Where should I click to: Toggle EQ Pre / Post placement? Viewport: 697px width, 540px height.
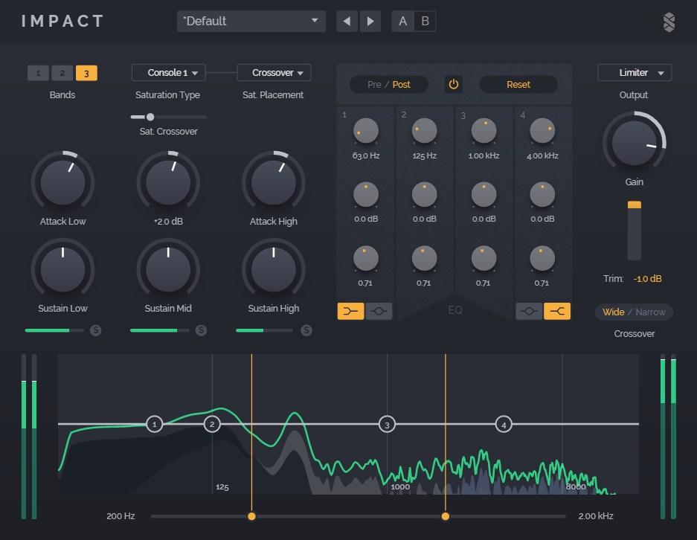pos(389,84)
